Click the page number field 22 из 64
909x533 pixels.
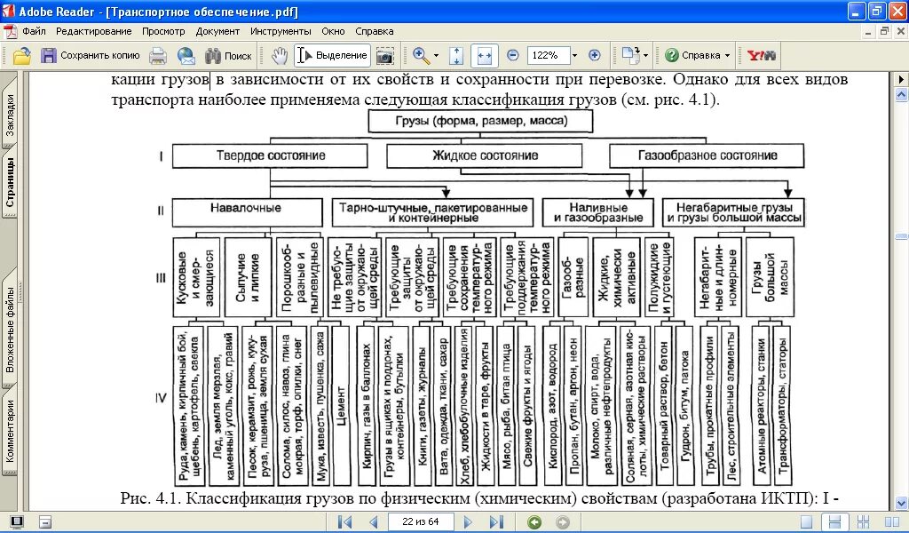[x=420, y=522]
